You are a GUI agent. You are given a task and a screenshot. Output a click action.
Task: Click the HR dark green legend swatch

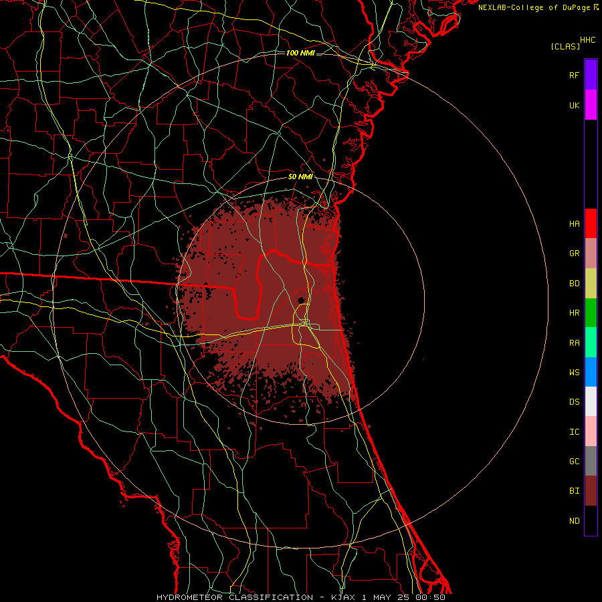(591, 313)
